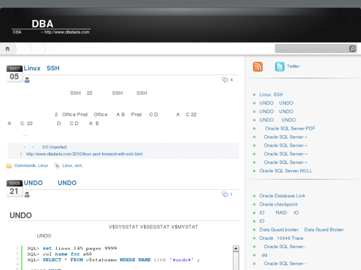Click comment bubble icon showing 4
Image resolution: width=361 pixels, height=270 pixels.
225,80
